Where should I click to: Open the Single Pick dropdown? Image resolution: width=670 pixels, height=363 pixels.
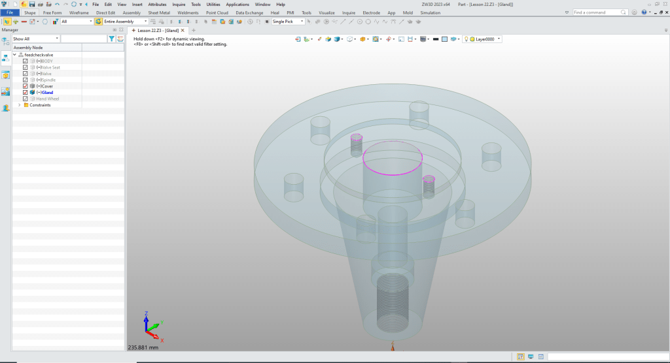tap(302, 22)
